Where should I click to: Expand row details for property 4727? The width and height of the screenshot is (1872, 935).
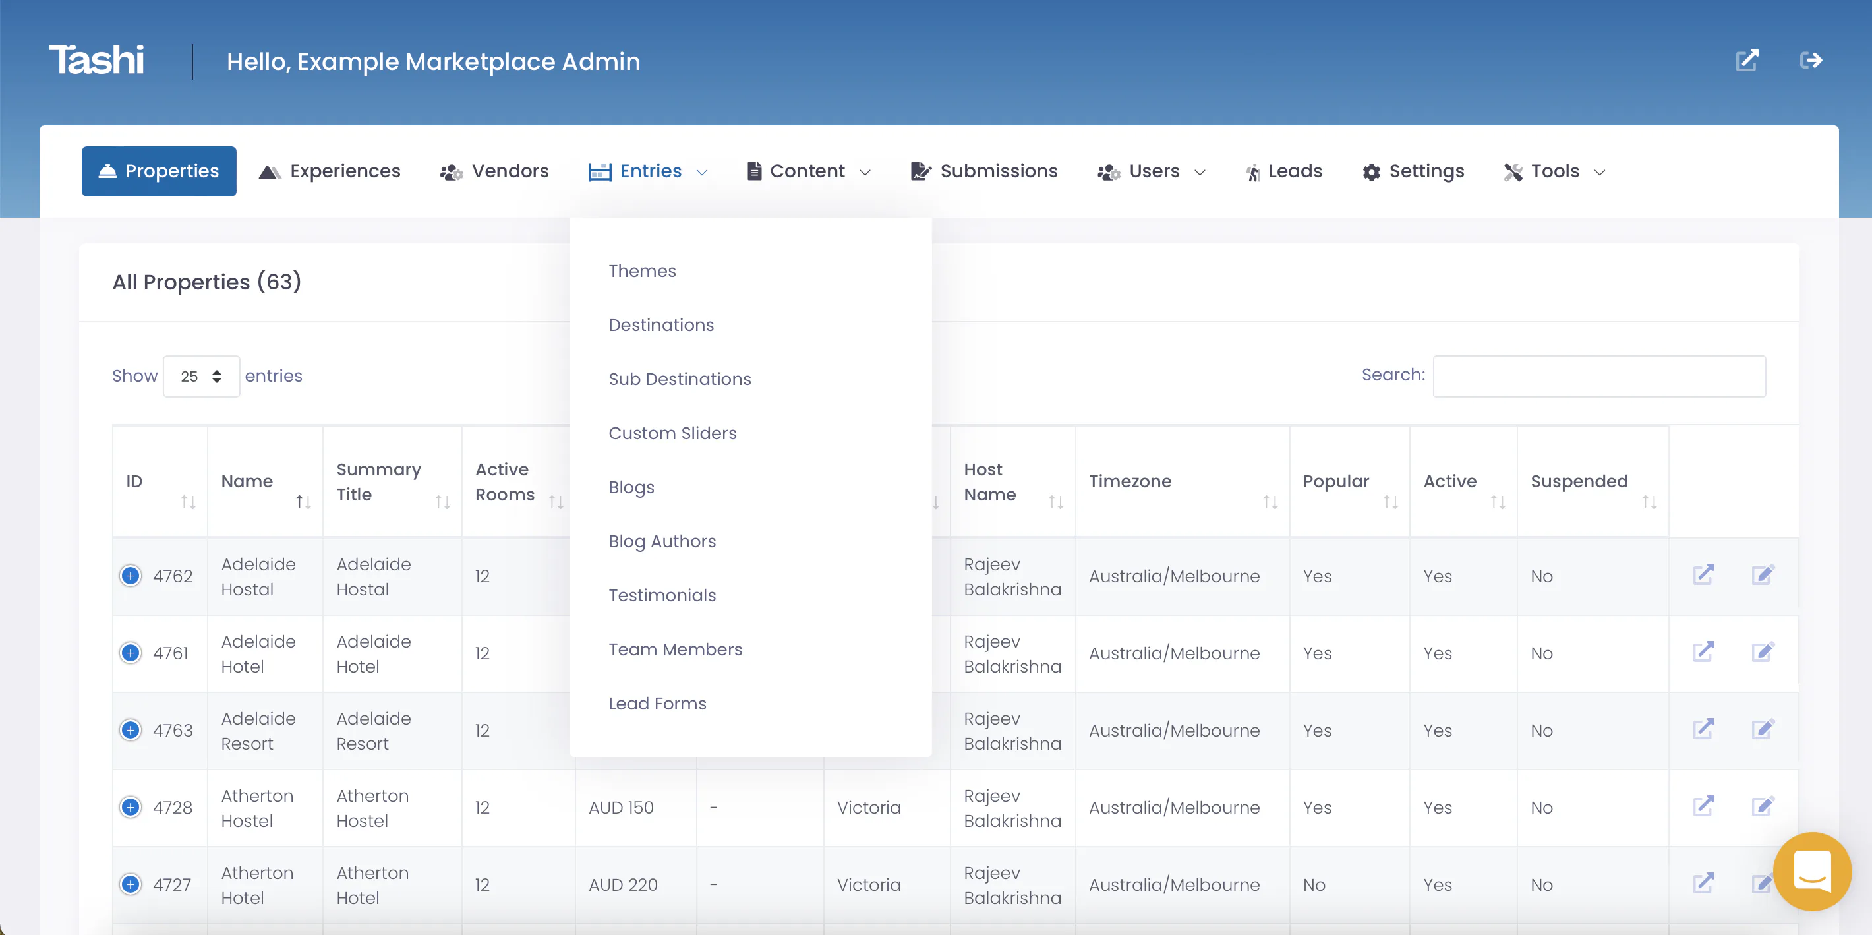click(x=130, y=884)
